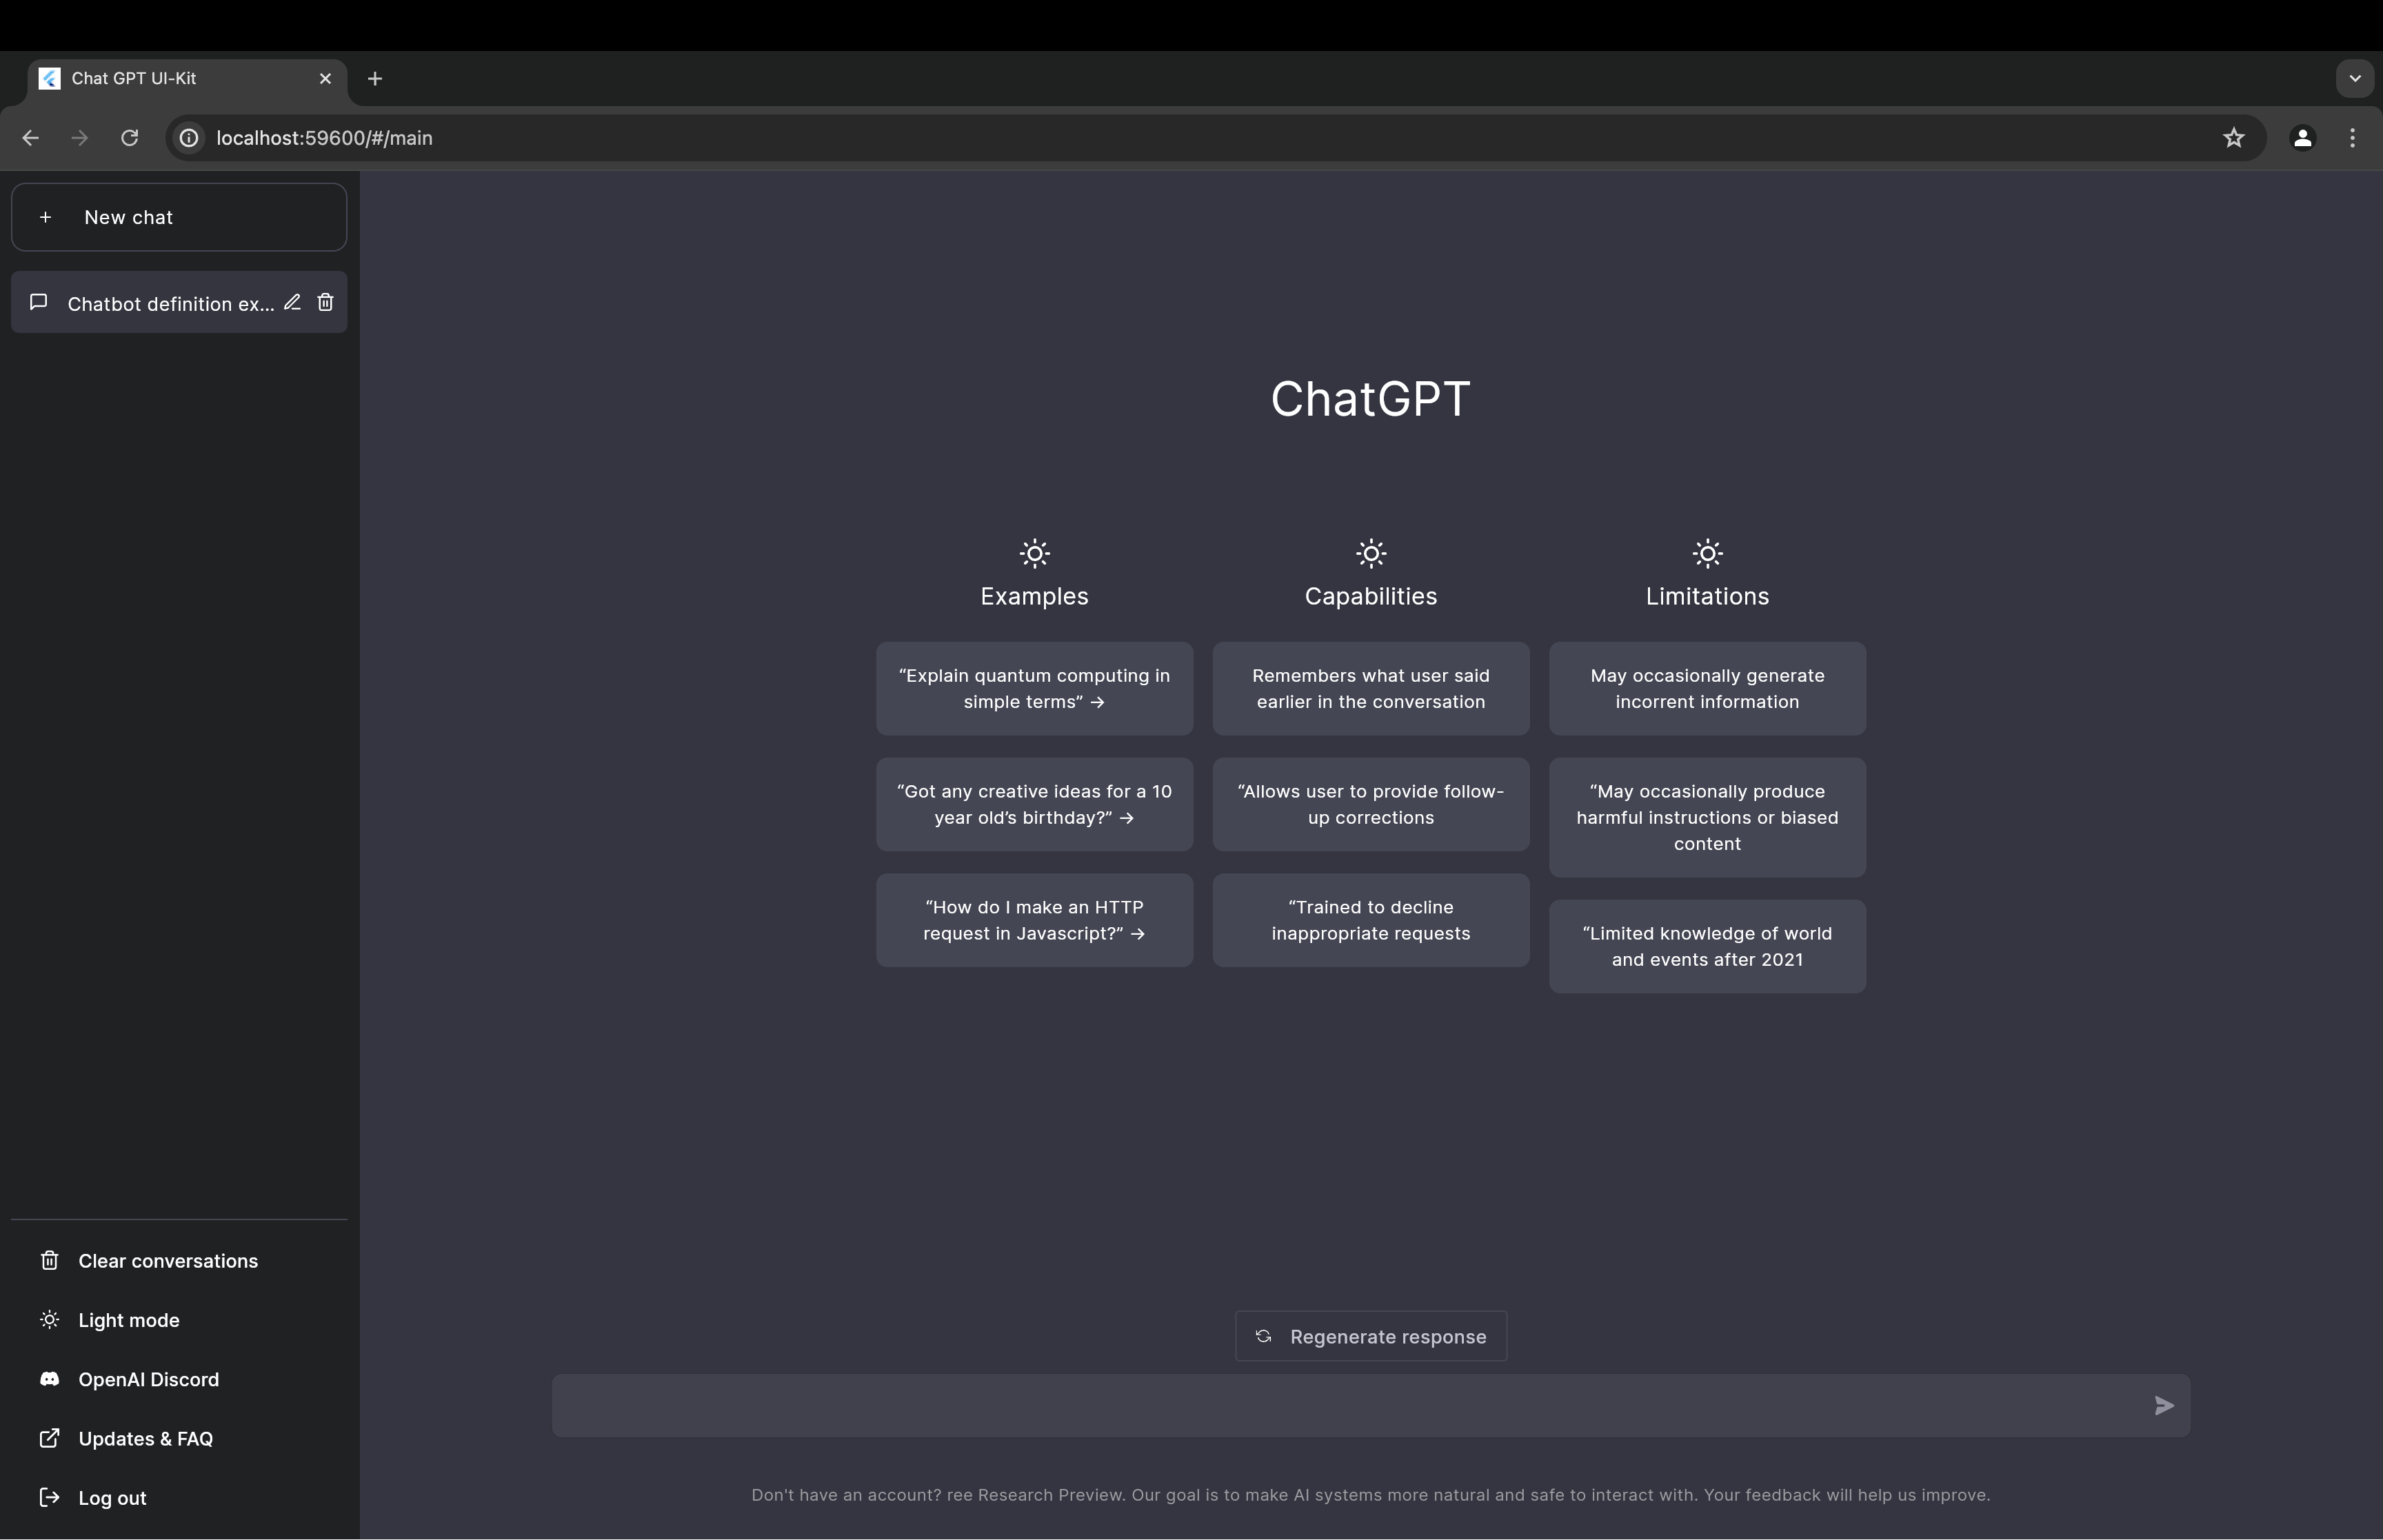
Task: Delete the Chatbot definition chat via trash icon
Action: coord(325,302)
